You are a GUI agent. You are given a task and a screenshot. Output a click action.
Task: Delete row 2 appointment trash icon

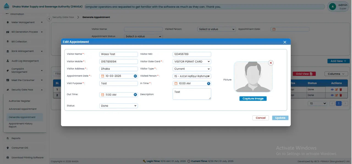point(341,95)
